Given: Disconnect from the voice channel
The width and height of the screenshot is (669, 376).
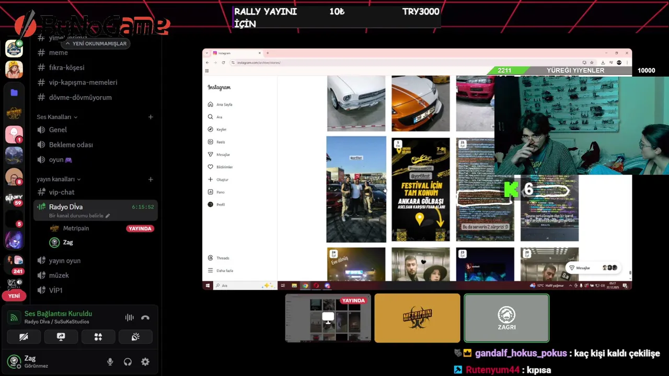Looking at the screenshot, I should tap(145, 318).
